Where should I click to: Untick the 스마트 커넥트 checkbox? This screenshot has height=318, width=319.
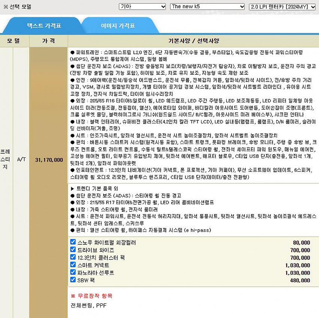click(x=73, y=265)
